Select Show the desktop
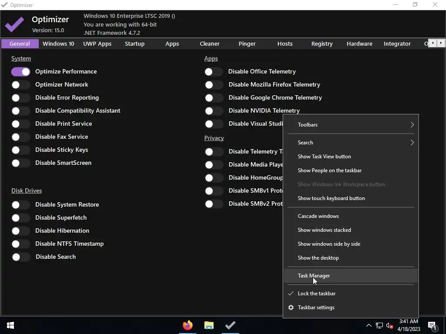The height and width of the screenshot is (334, 446). (x=351, y=258)
